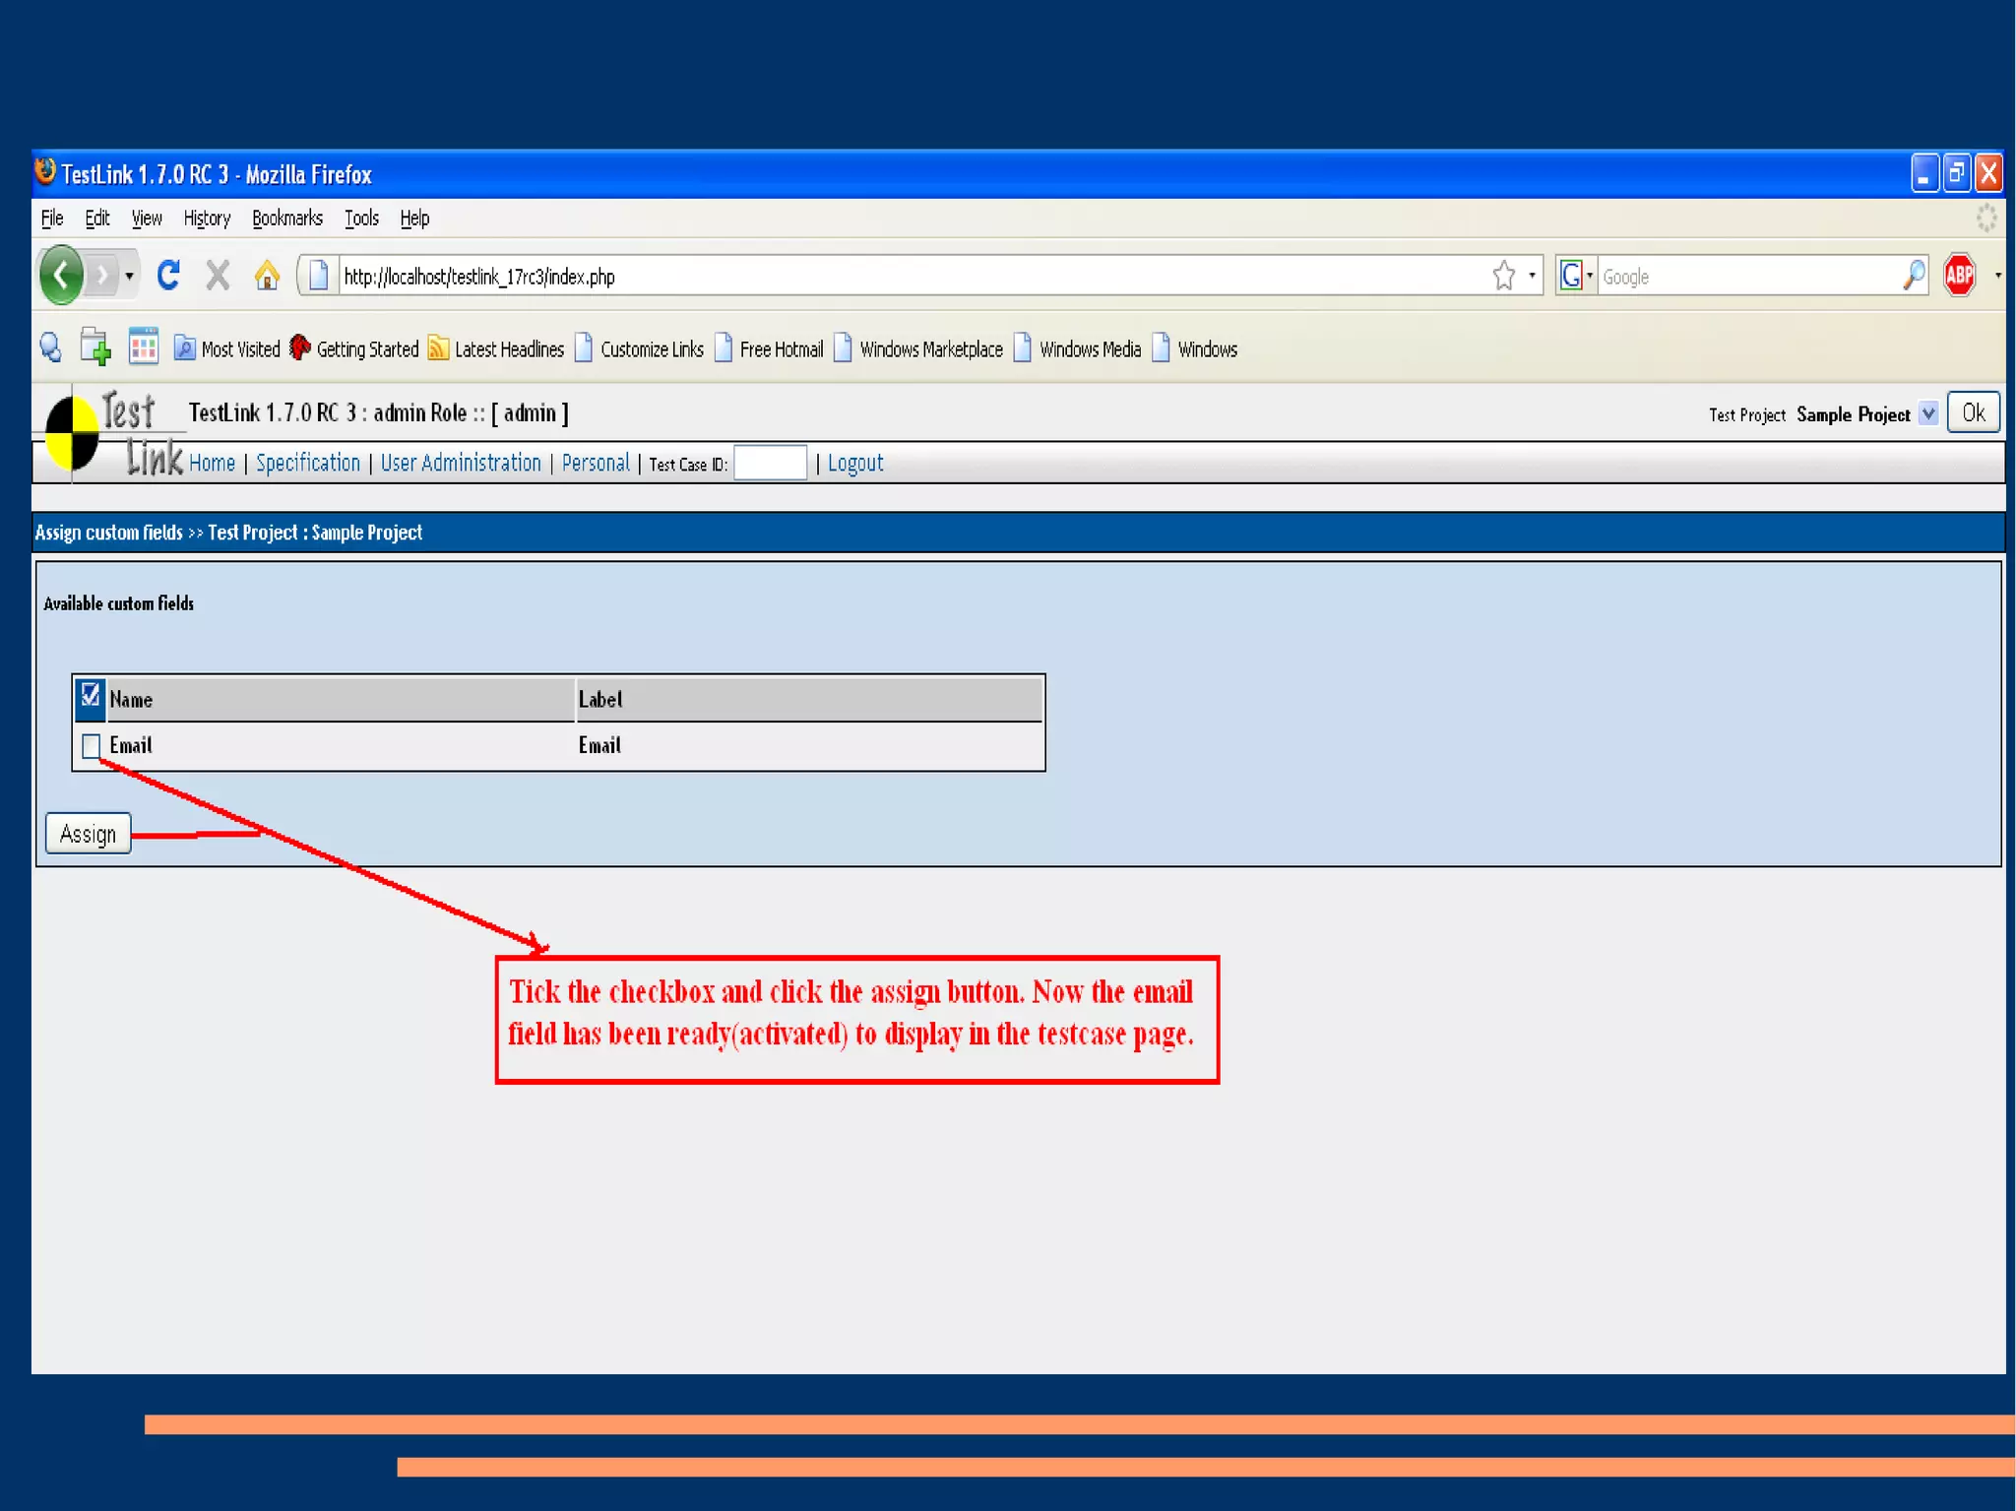Minimize the Firefox window

[1924, 173]
